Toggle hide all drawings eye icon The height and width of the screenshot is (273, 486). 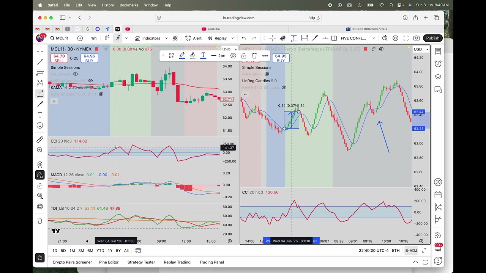40,196
